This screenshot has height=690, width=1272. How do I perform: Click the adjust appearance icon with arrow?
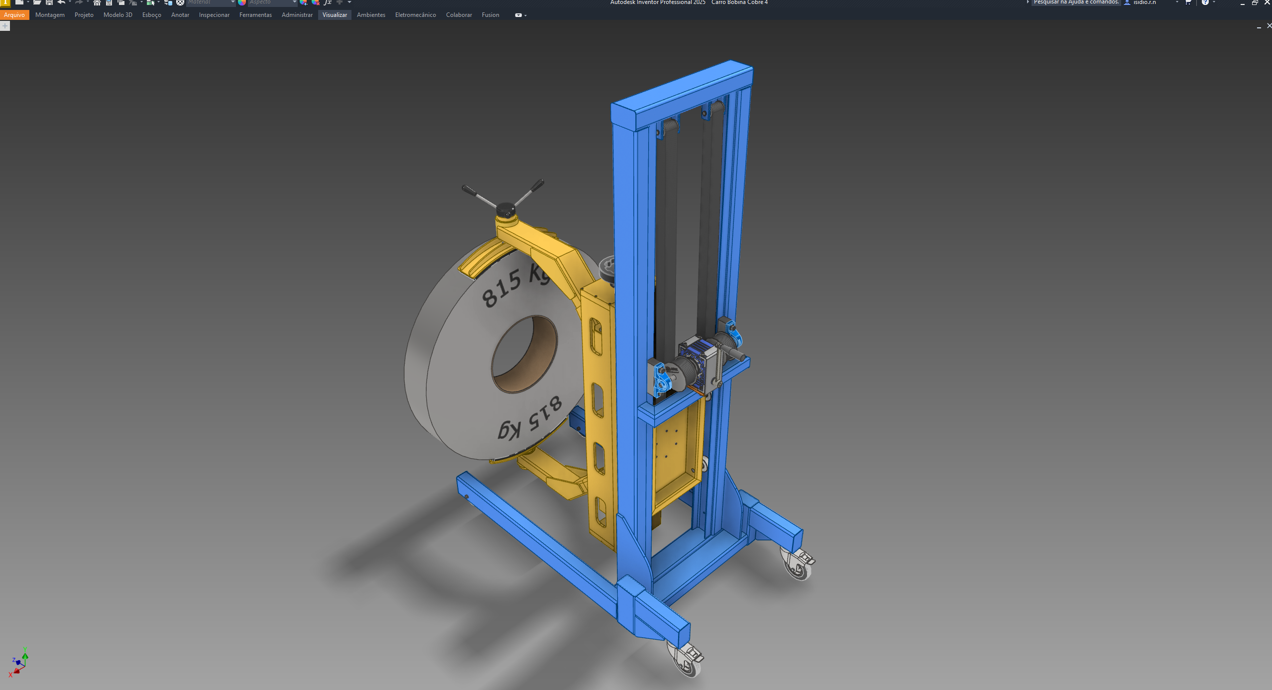click(304, 2)
